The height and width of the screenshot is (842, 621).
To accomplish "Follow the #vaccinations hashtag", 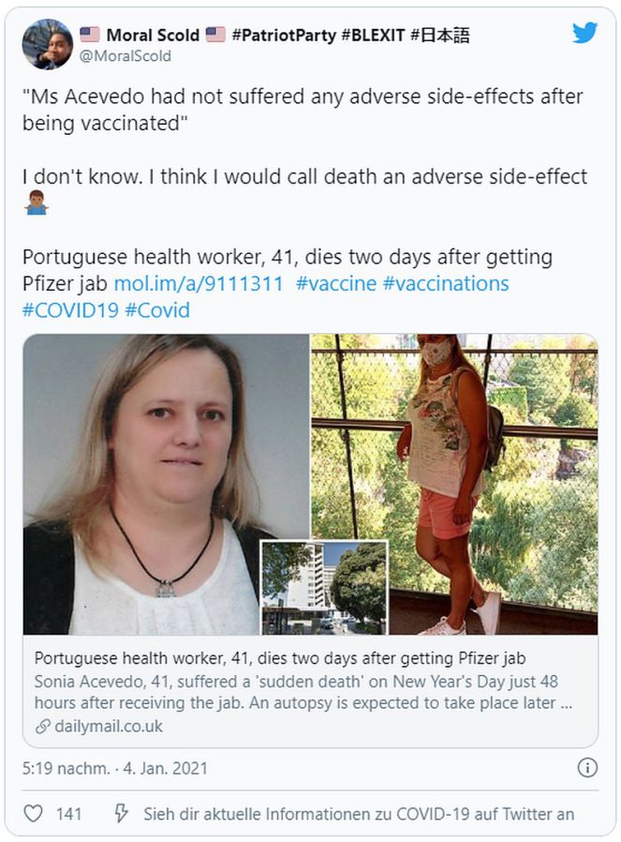I will pyautogui.click(x=446, y=283).
